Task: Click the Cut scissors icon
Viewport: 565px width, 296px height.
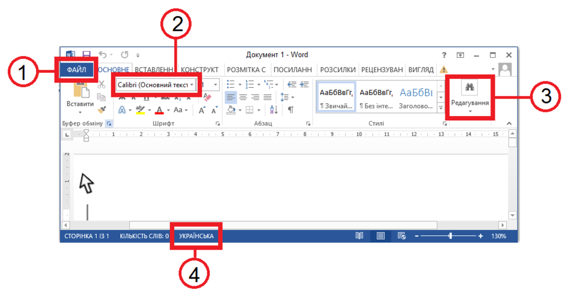Action: pyautogui.click(x=102, y=84)
